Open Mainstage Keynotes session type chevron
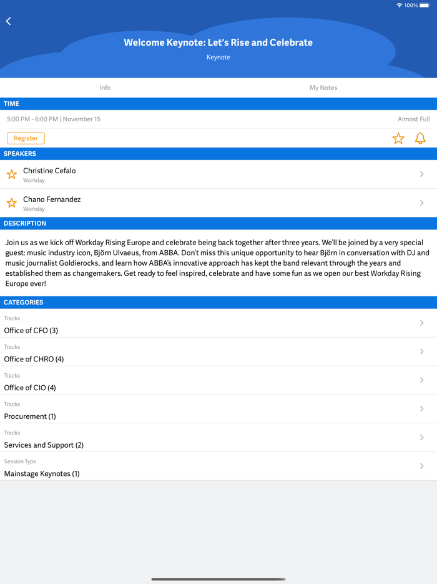Screen dimensions: 437x584 click(422, 466)
